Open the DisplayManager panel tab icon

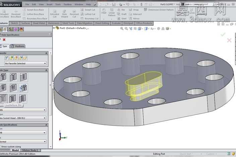[21, 29]
